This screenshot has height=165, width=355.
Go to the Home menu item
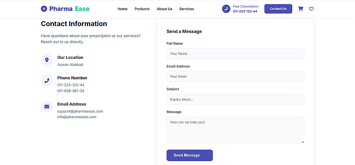(122, 9)
